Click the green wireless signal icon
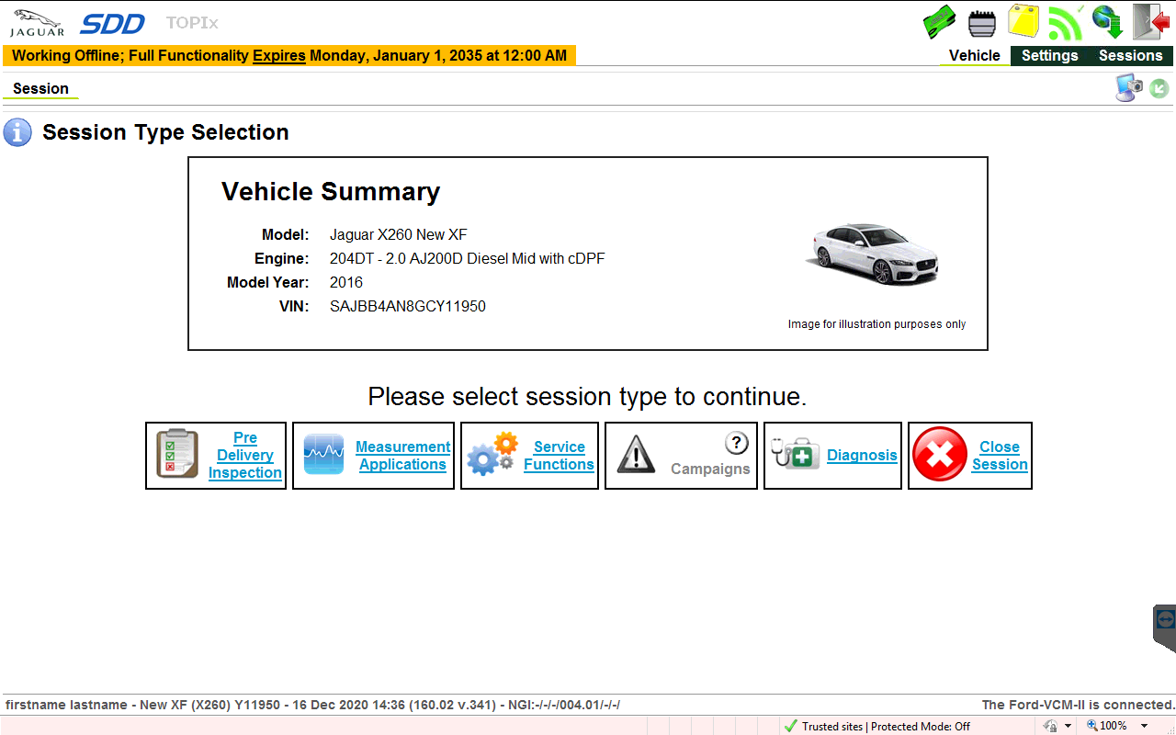This screenshot has width=1176, height=735. [1066, 22]
